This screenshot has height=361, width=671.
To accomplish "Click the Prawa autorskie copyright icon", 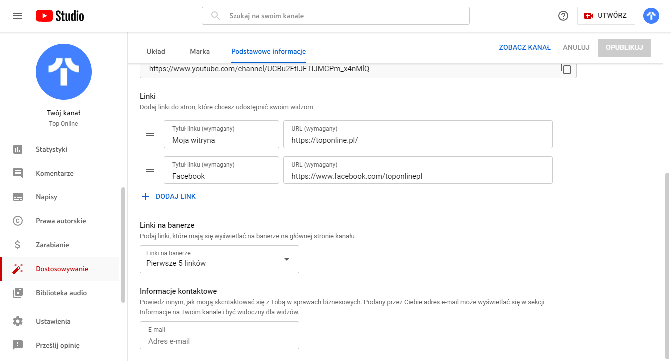I will (x=18, y=221).
